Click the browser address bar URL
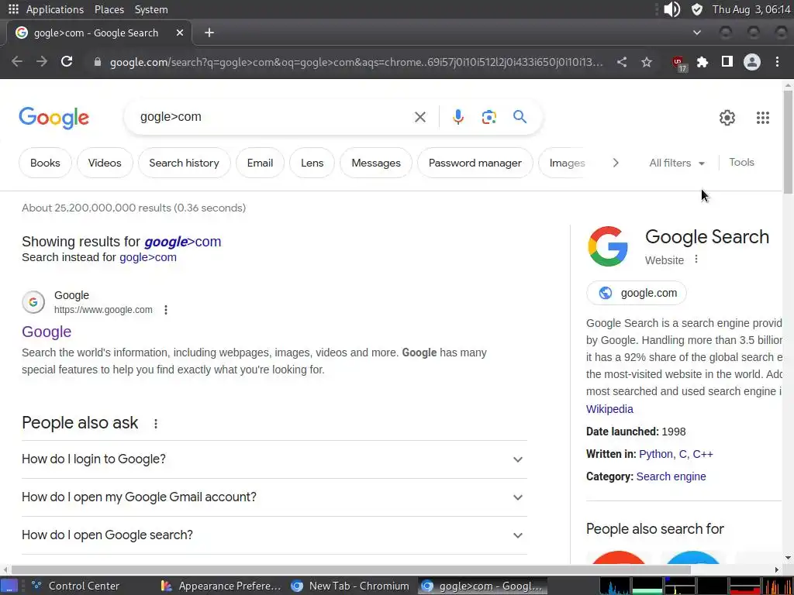Image resolution: width=794 pixels, height=595 pixels. (357, 62)
